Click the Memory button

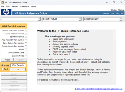pos(14,74)
